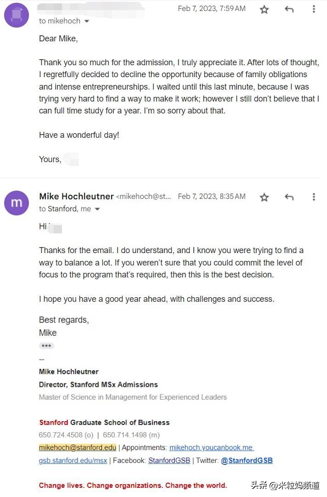The image size is (327, 497).
Task: Open the @StanfordGSB Twitter link
Action: (x=247, y=460)
